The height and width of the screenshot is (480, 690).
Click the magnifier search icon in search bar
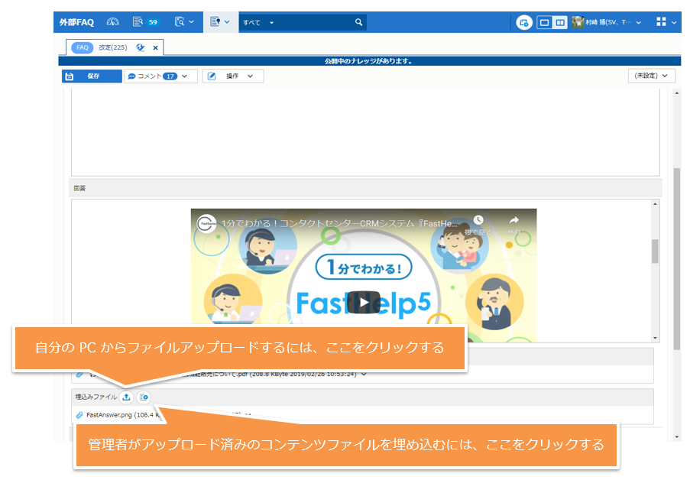coord(359,22)
